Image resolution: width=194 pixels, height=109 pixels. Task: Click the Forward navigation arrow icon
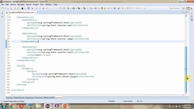tap(142, 8)
